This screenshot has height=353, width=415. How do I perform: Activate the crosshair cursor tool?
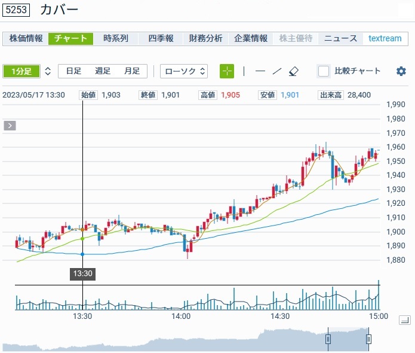point(227,71)
